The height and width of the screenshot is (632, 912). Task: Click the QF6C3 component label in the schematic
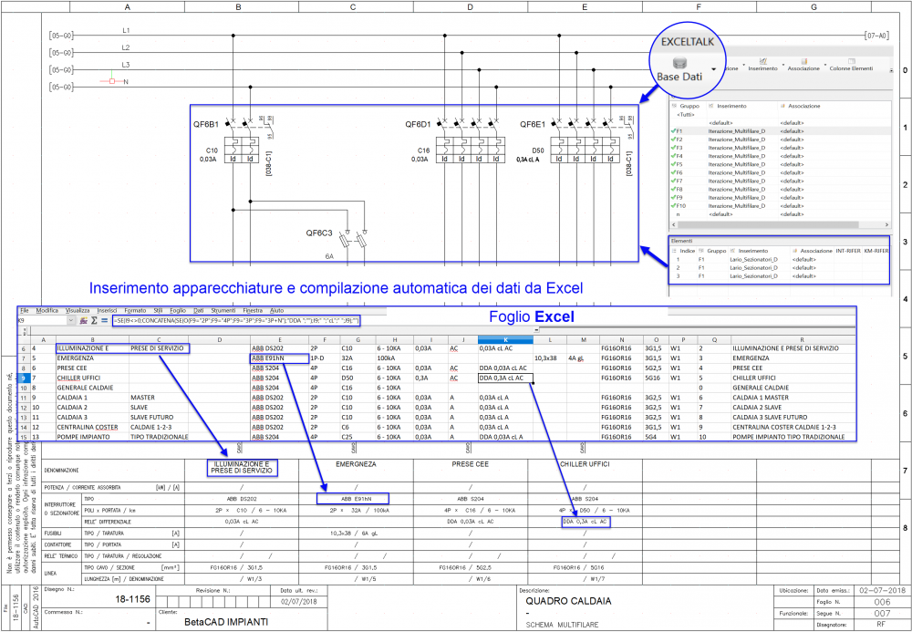click(x=319, y=233)
